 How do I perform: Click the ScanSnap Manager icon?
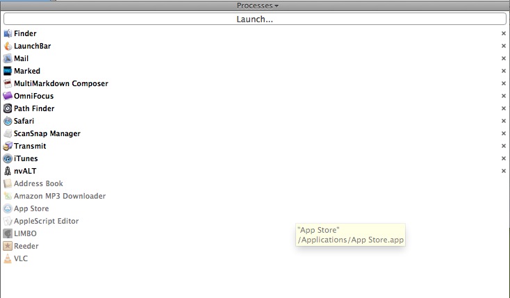(x=8, y=133)
